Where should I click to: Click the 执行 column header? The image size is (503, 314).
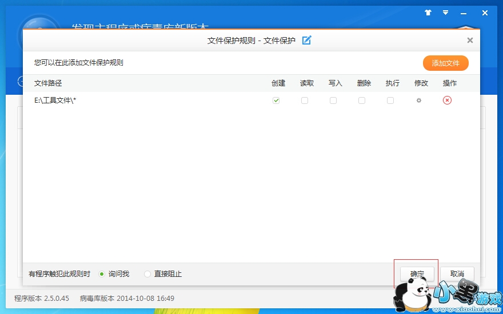point(392,83)
